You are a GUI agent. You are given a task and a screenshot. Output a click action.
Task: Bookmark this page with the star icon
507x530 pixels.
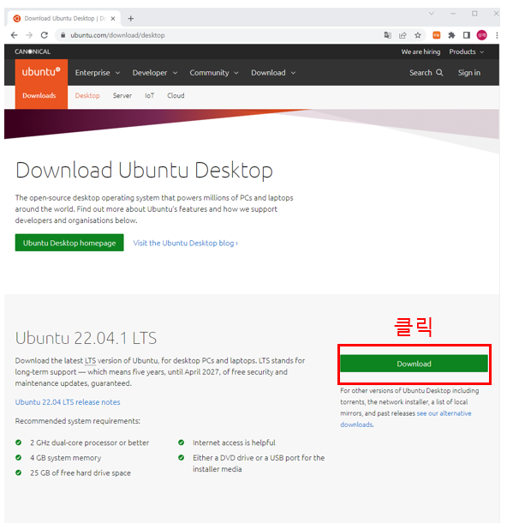(418, 35)
